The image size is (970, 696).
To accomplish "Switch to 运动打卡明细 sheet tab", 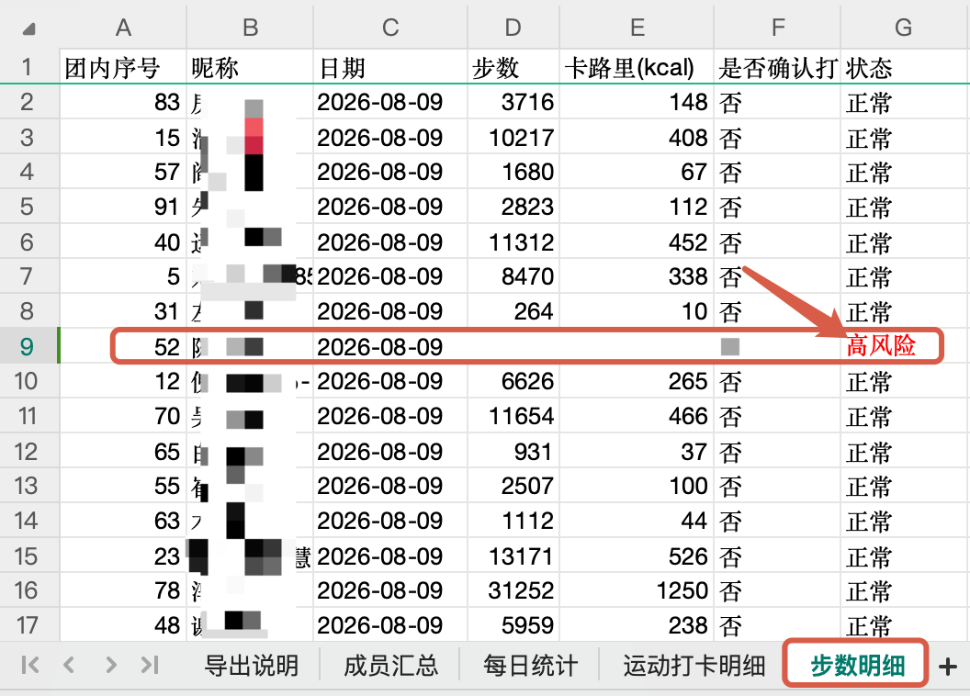I will (694, 666).
